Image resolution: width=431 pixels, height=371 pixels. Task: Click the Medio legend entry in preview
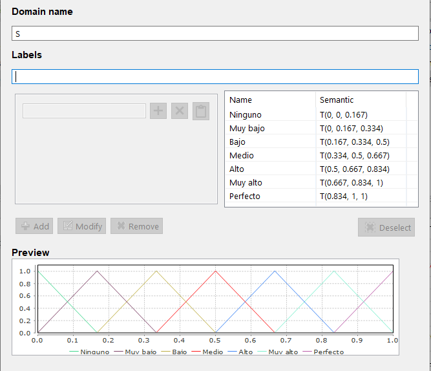tap(207, 352)
